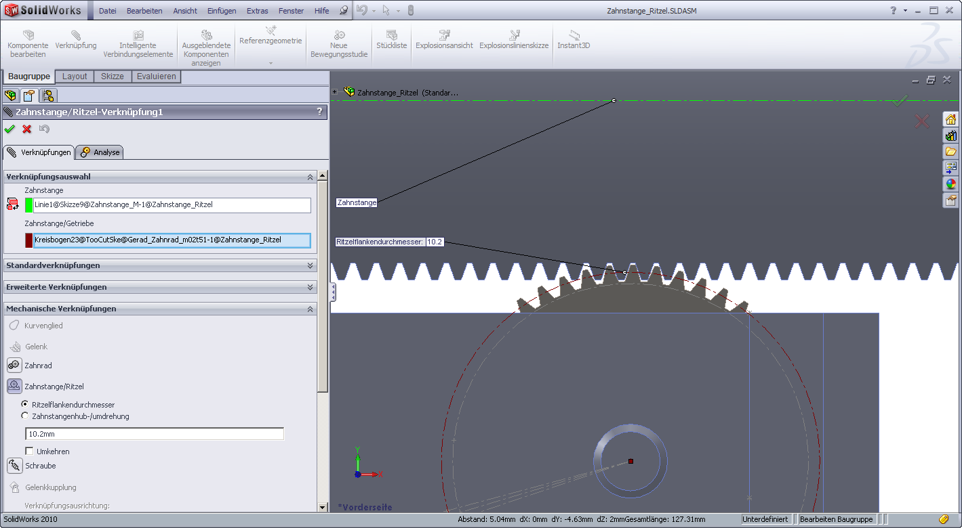Open the Ansicht menu
962x528 pixels.
[185, 11]
